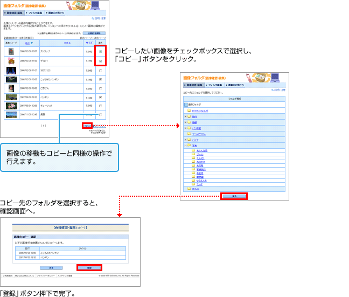
Task: Open the フォルダ編集 tab in the folder selection window
Action: 214,85
